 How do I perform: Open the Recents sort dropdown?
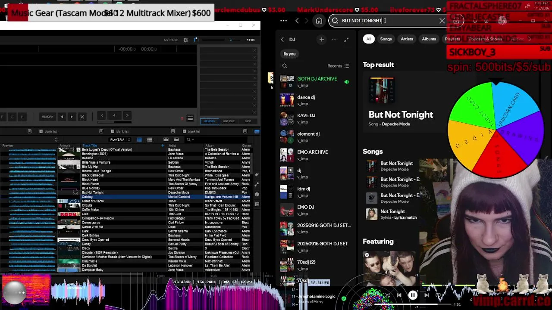(x=338, y=66)
